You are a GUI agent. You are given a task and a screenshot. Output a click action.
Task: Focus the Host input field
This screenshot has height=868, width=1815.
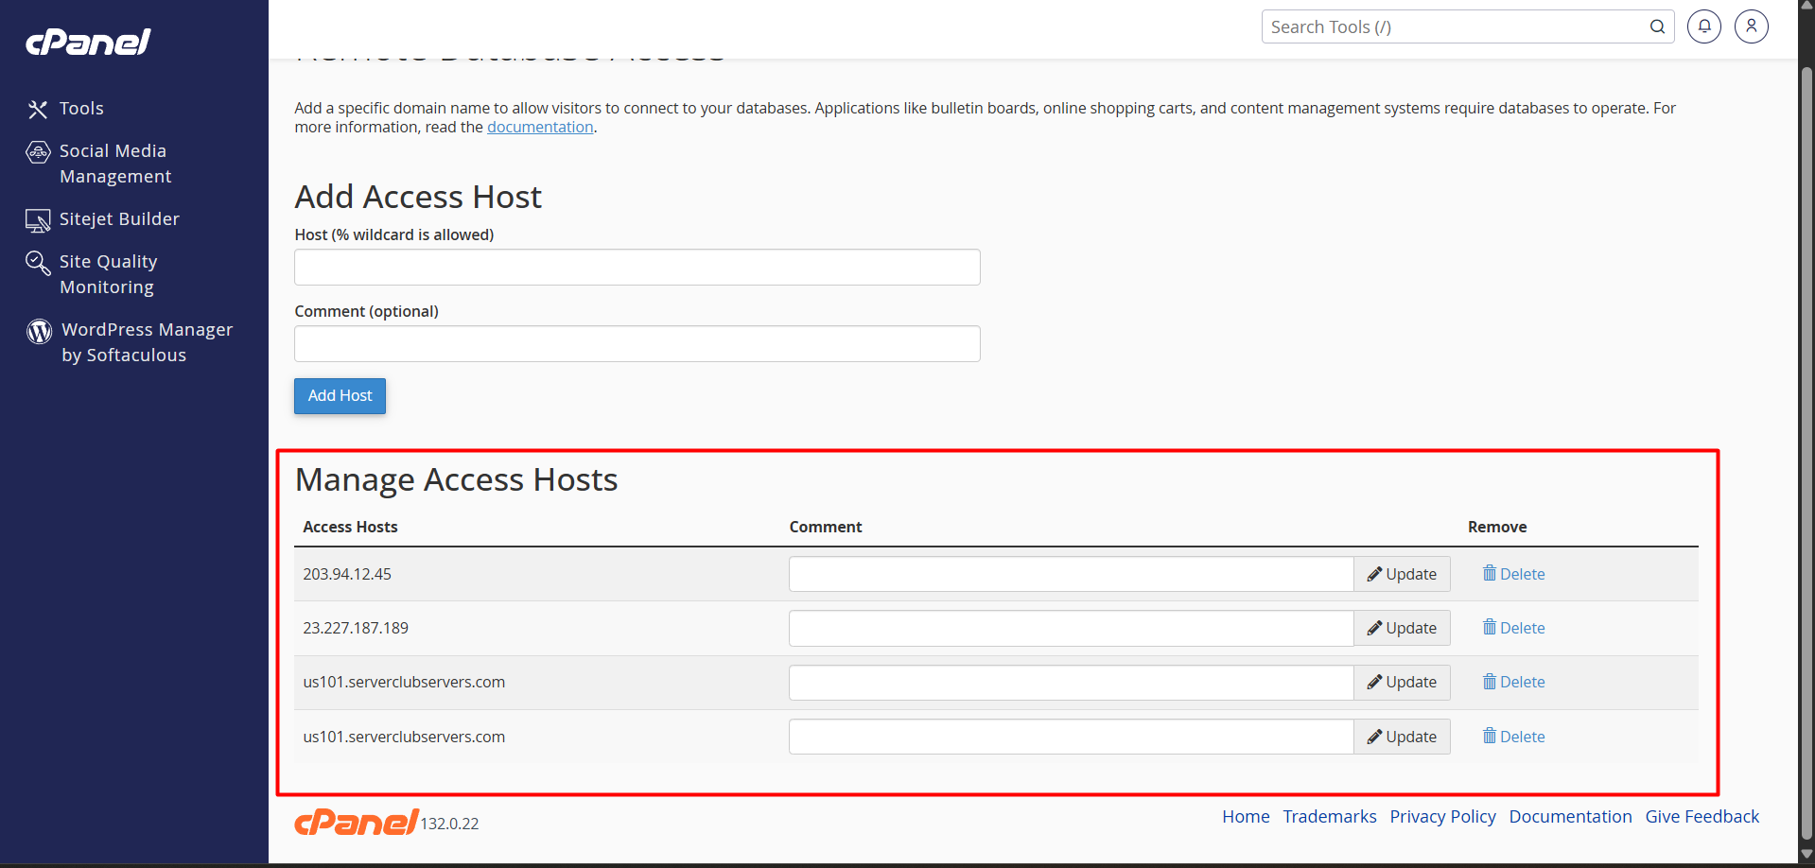click(637, 268)
